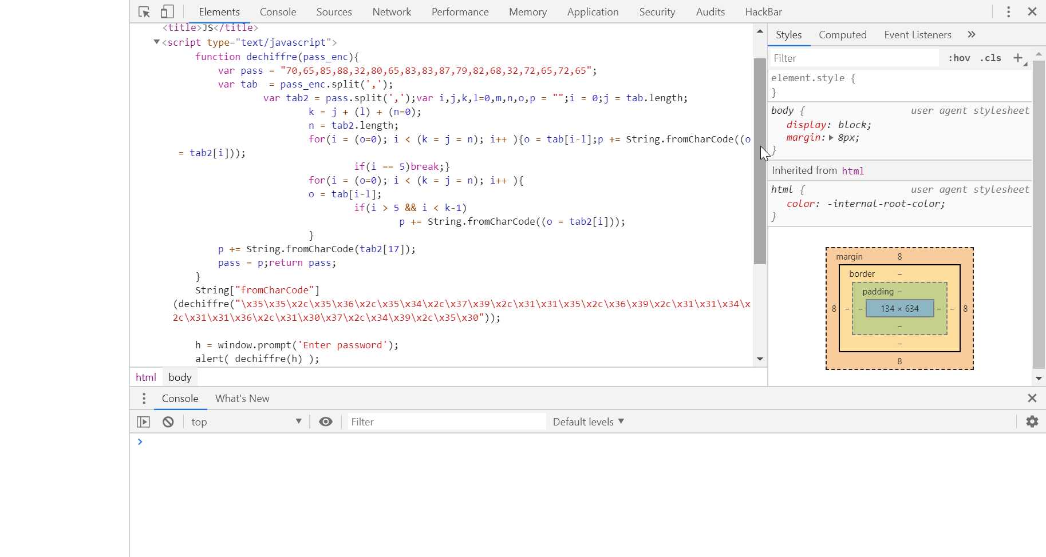Click the var pass char-code string

pos(439,71)
